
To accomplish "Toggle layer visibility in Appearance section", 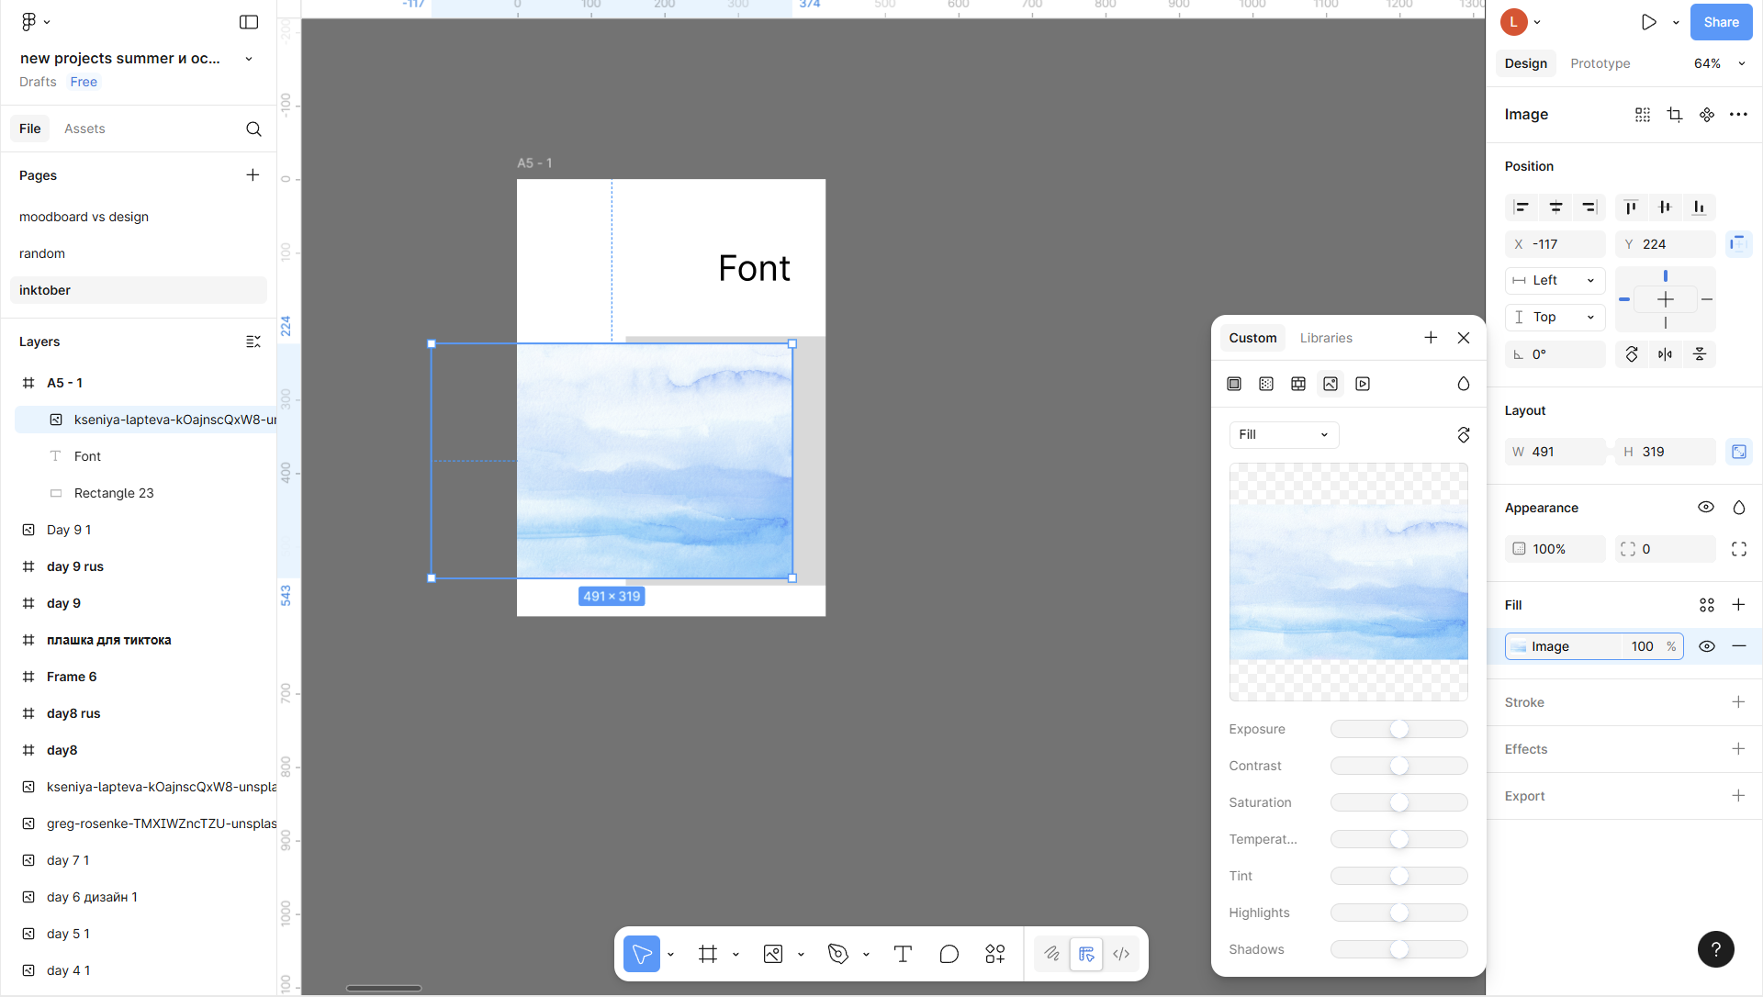I will tap(1705, 508).
